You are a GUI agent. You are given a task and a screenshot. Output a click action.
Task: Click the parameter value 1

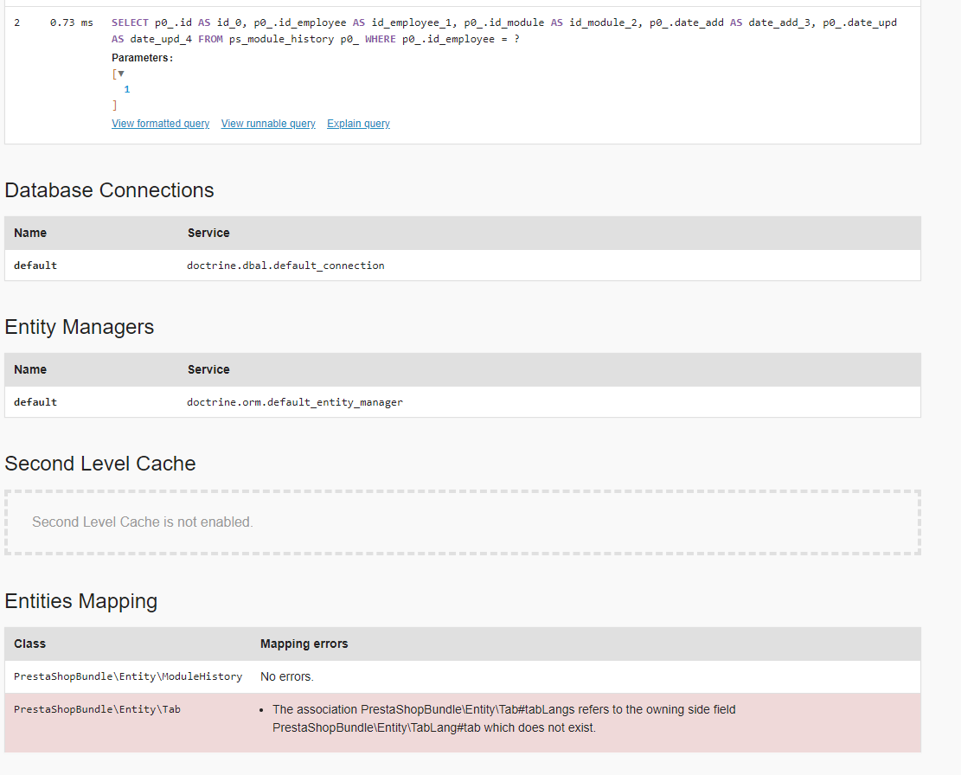[x=127, y=89]
